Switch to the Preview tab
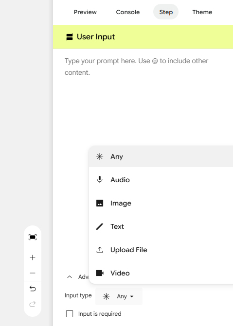The height and width of the screenshot is (326, 233). (x=85, y=12)
